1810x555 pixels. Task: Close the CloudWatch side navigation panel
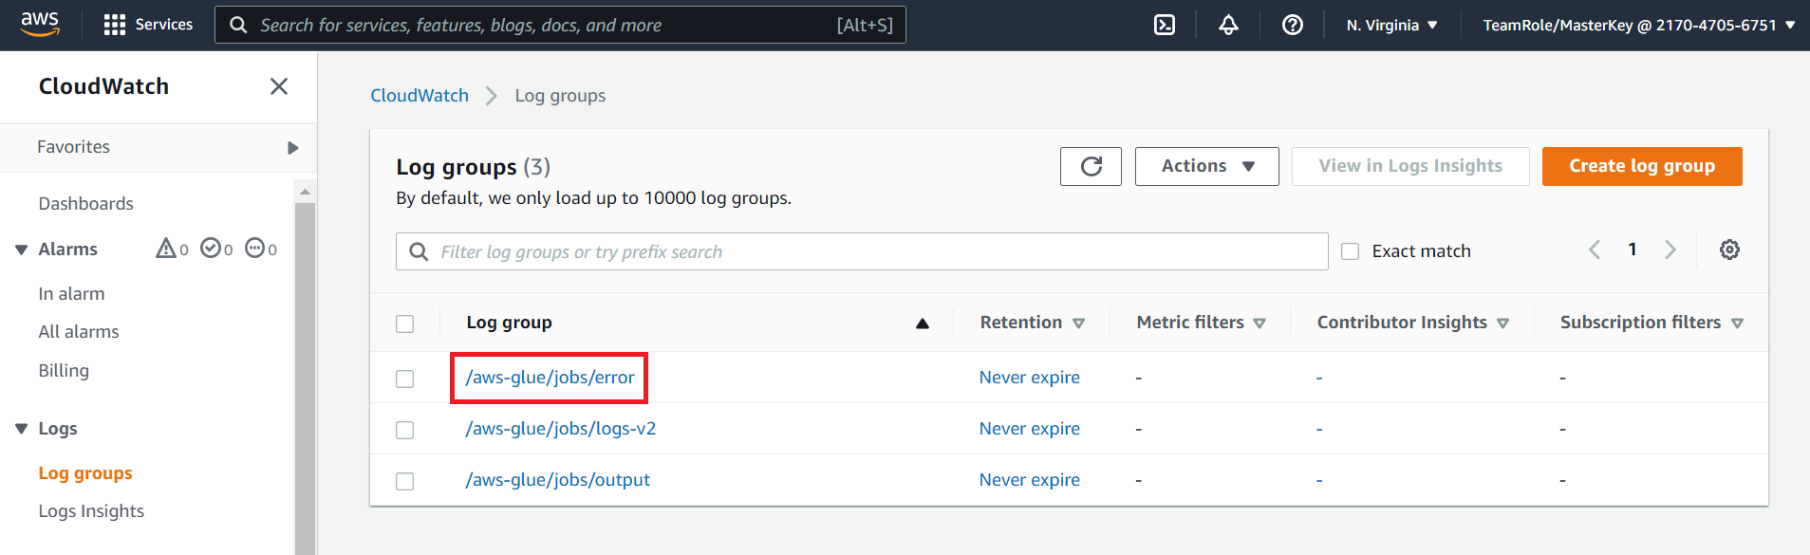click(279, 86)
